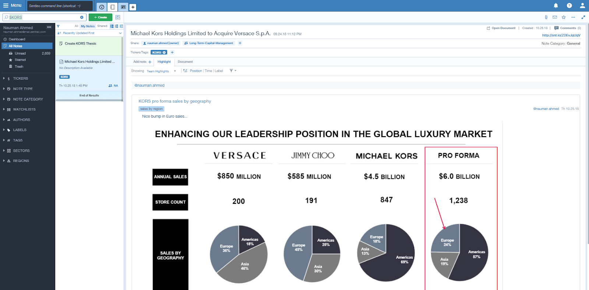Switch to the notebook view icon
589x290 pixels.
point(113,7)
